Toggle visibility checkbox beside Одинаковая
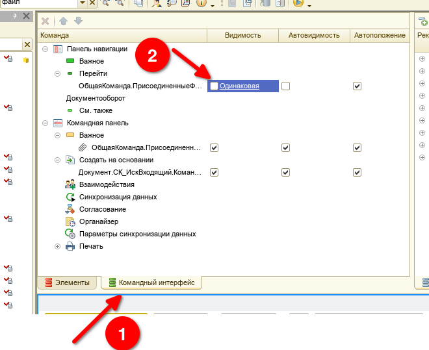This screenshot has height=350, width=429. (x=214, y=86)
